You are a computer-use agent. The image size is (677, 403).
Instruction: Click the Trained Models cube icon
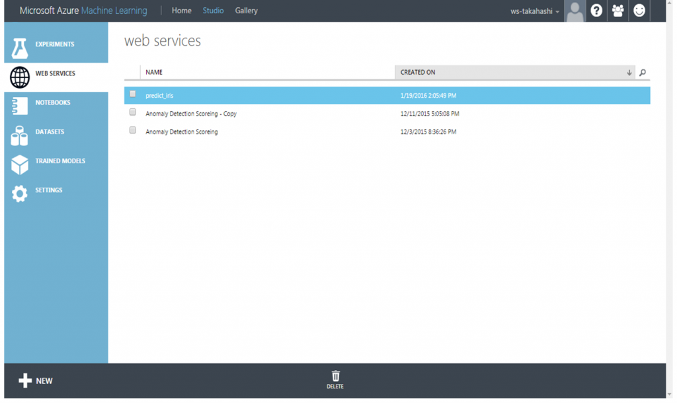(x=20, y=165)
